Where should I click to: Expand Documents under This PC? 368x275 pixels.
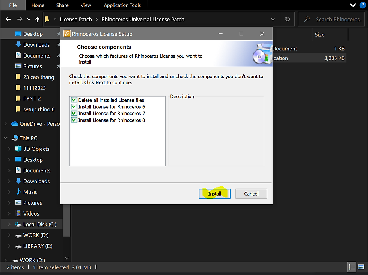pos(9,171)
